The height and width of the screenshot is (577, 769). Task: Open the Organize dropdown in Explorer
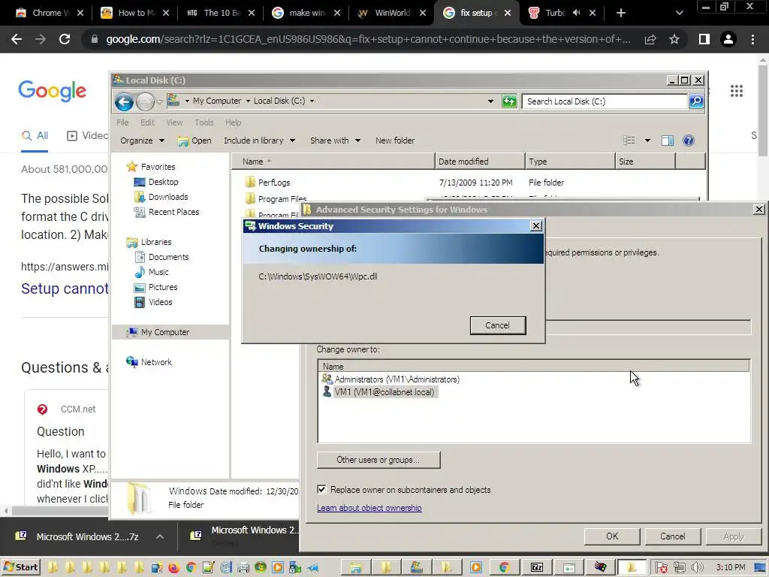pos(142,140)
